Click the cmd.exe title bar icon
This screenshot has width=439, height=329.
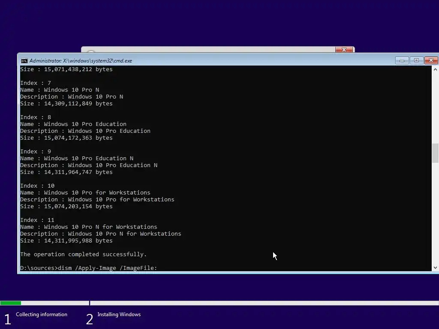(24, 61)
